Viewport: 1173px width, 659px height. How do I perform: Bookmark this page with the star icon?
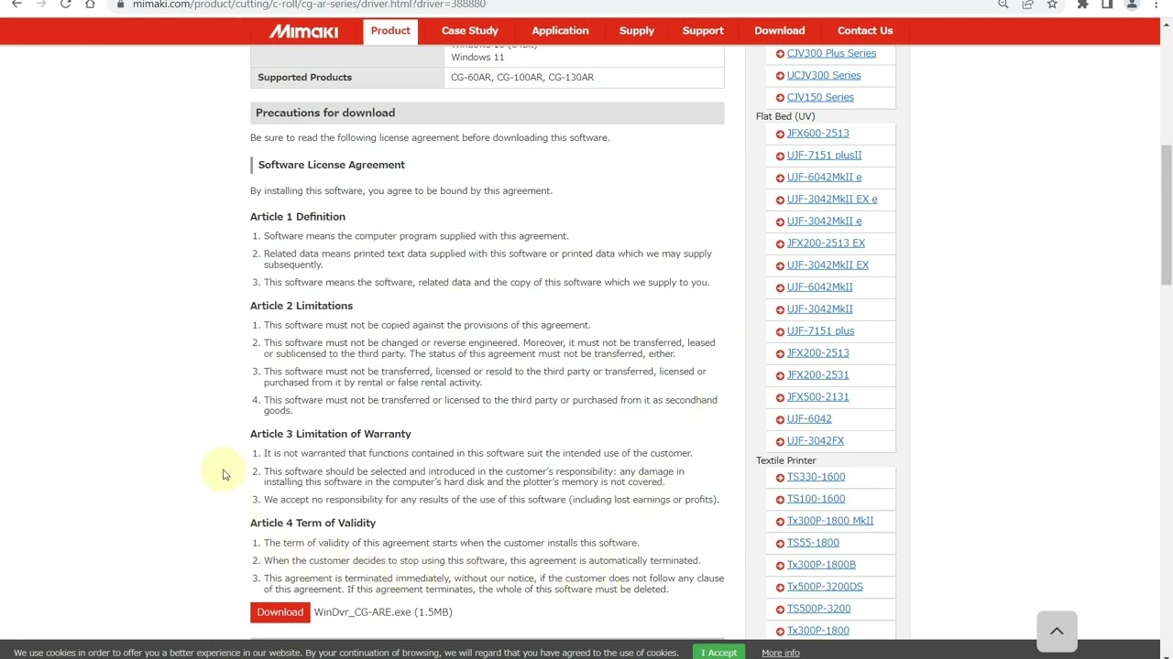point(1052,5)
